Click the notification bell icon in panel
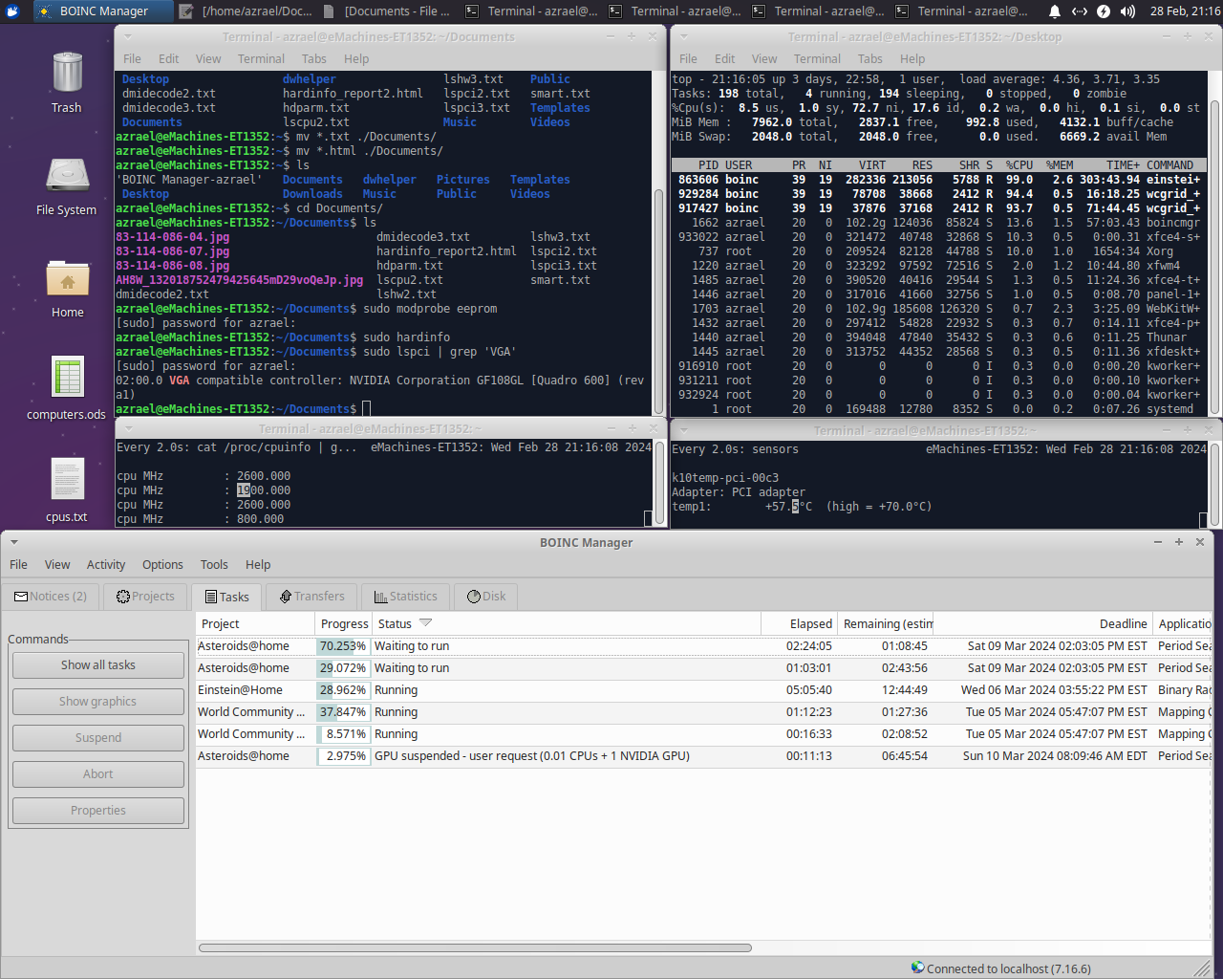This screenshot has height=979, width=1223. click(1055, 11)
